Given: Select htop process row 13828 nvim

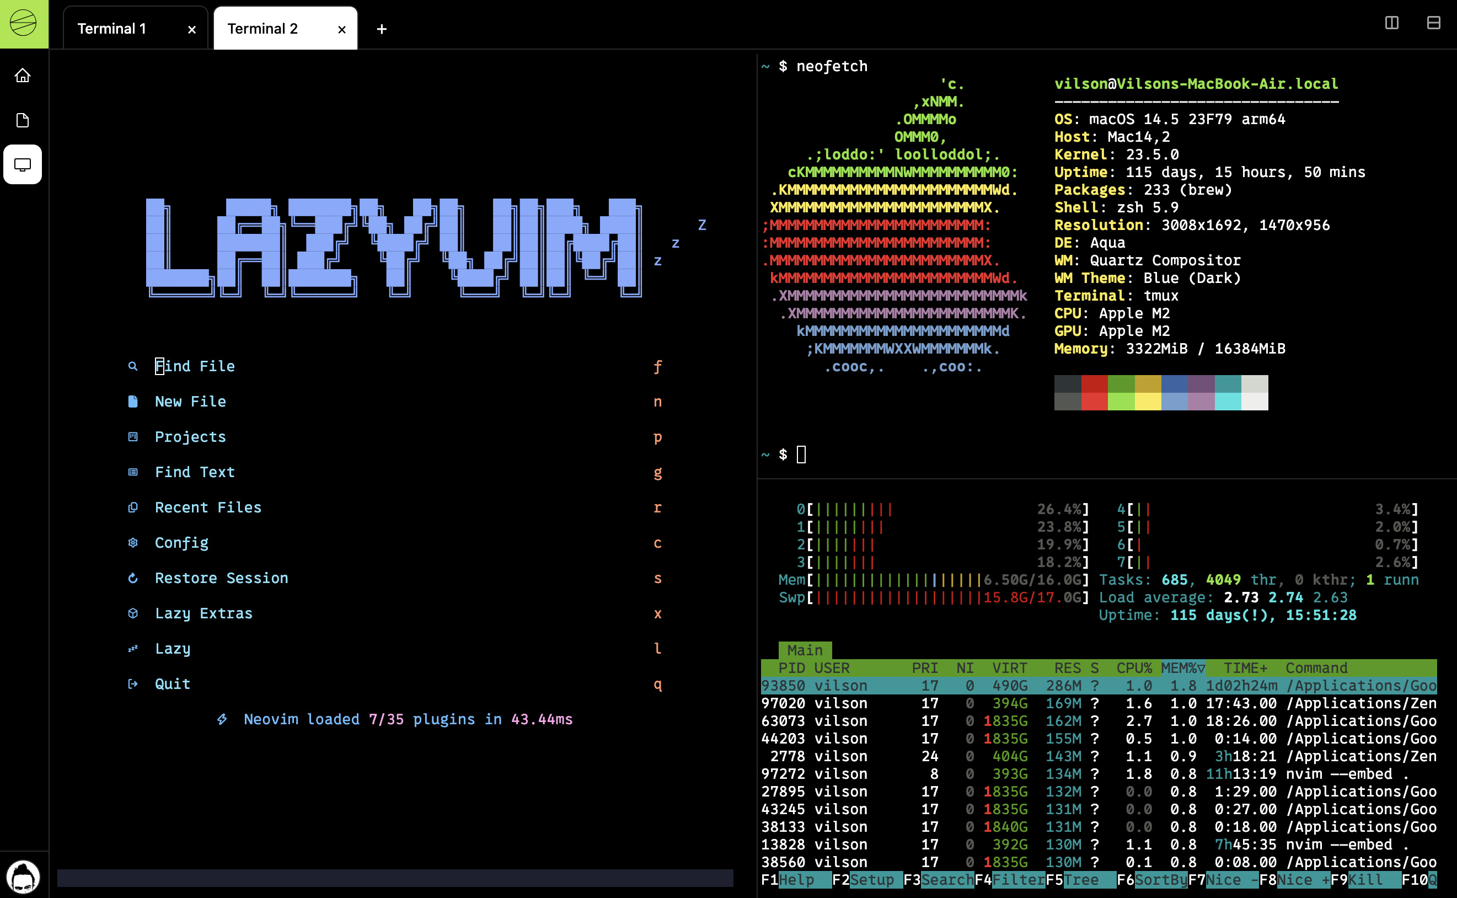Looking at the screenshot, I should (1099, 844).
